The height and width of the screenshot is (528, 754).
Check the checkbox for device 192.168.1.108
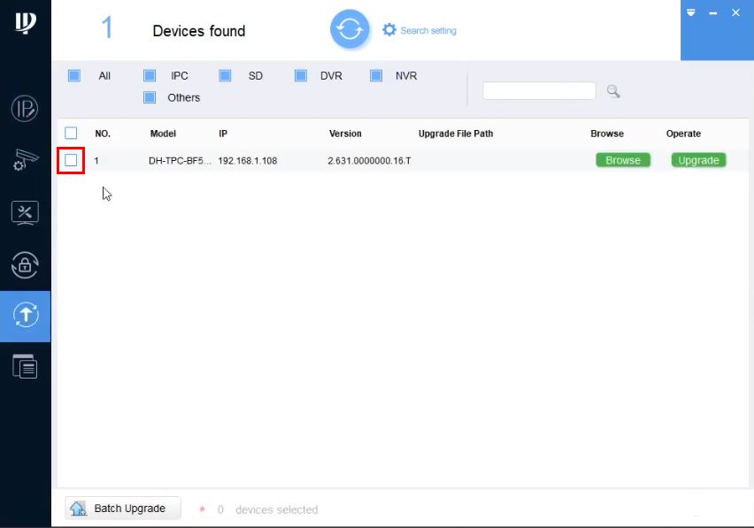(x=71, y=160)
